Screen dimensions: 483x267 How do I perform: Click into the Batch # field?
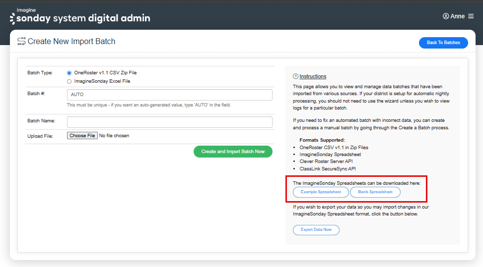pyautogui.click(x=169, y=95)
